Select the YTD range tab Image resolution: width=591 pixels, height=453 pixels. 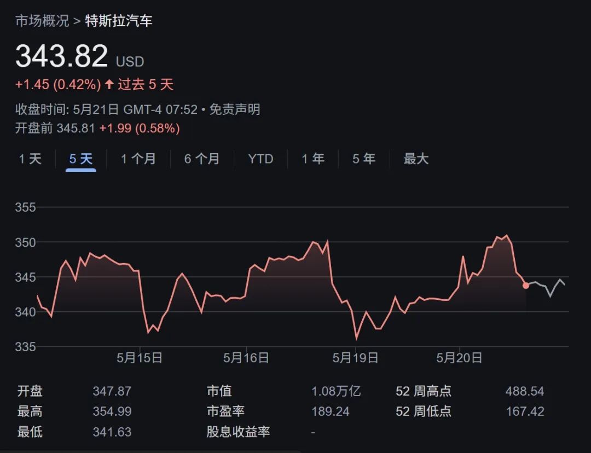[260, 159]
